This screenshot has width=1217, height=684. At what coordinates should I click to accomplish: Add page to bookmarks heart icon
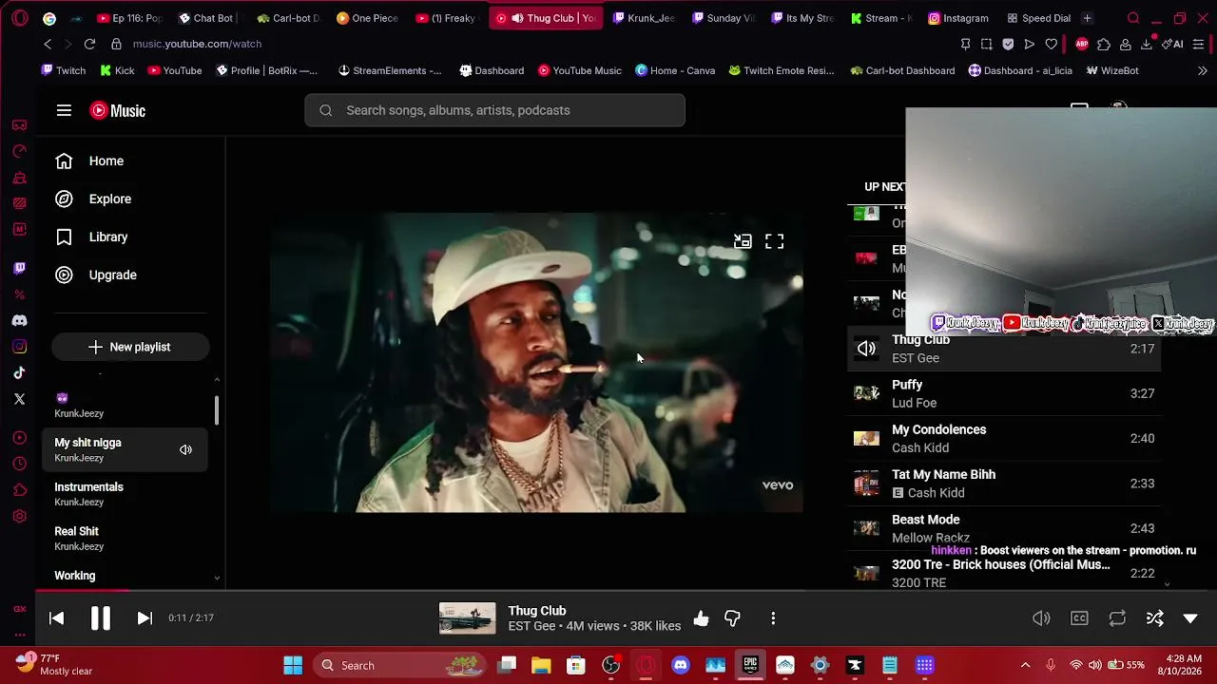click(x=1051, y=44)
